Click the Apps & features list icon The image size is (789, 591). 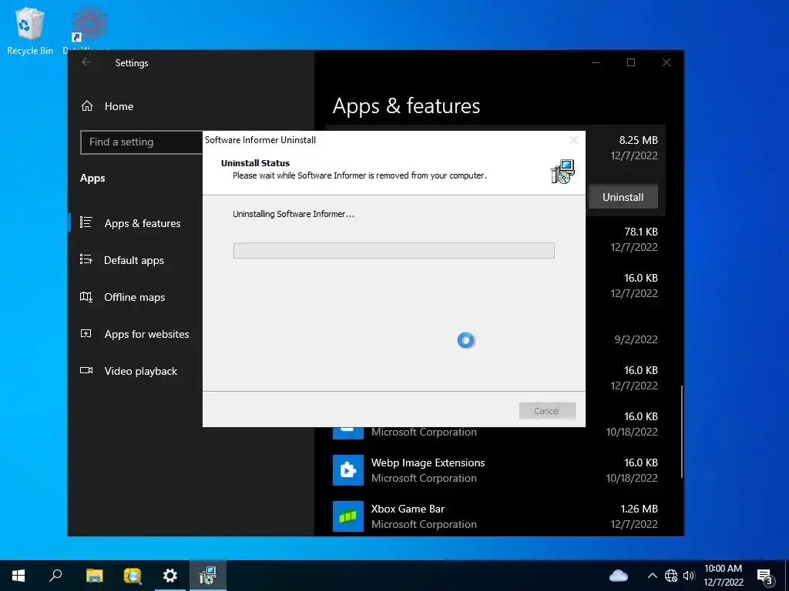pyautogui.click(x=86, y=222)
